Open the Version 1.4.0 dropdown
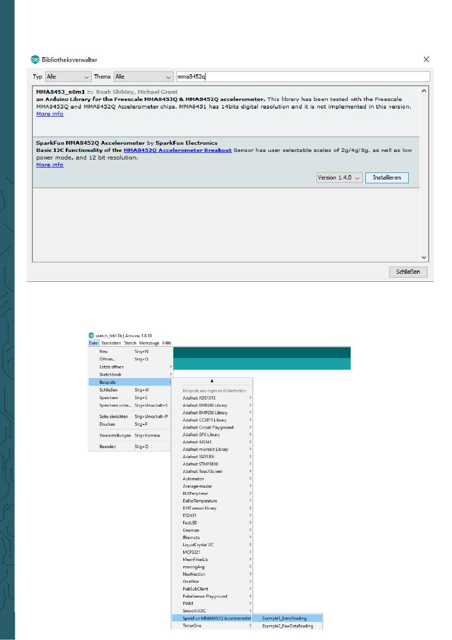This screenshot has height=640, width=452. pos(340,178)
